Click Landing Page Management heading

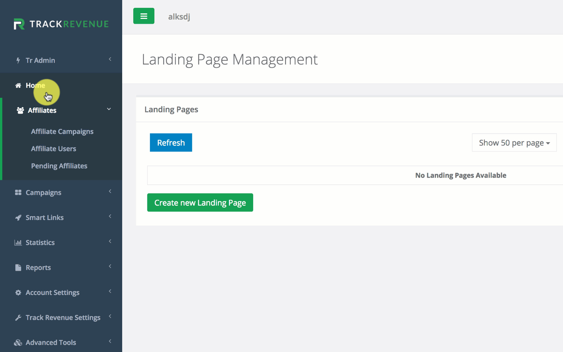230,60
